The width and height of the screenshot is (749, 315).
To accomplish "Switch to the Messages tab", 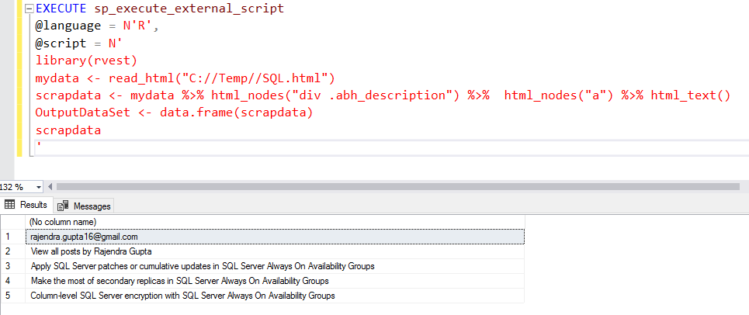I will tap(84, 206).
